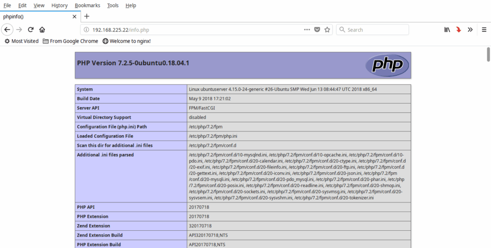Open the Welcome to nginx! bookmark
This screenshot has width=491, height=248.
(x=127, y=41)
